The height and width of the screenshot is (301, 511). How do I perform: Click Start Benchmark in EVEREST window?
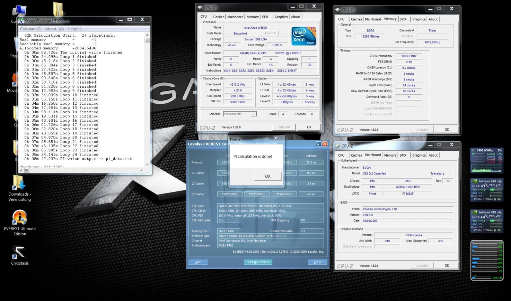(x=258, y=262)
